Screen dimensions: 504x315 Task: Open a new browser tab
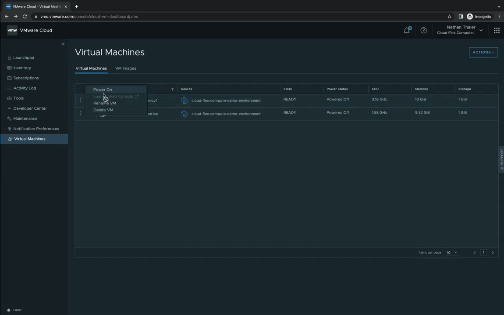click(x=77, y=7)
